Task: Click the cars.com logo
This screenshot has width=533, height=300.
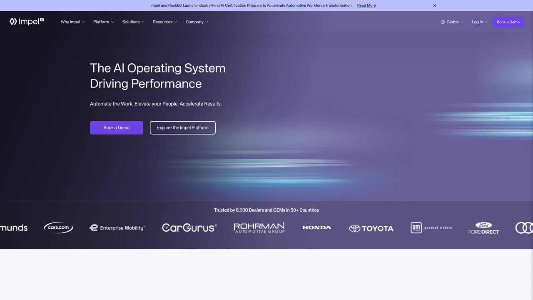Action: [x=58, y=227]
